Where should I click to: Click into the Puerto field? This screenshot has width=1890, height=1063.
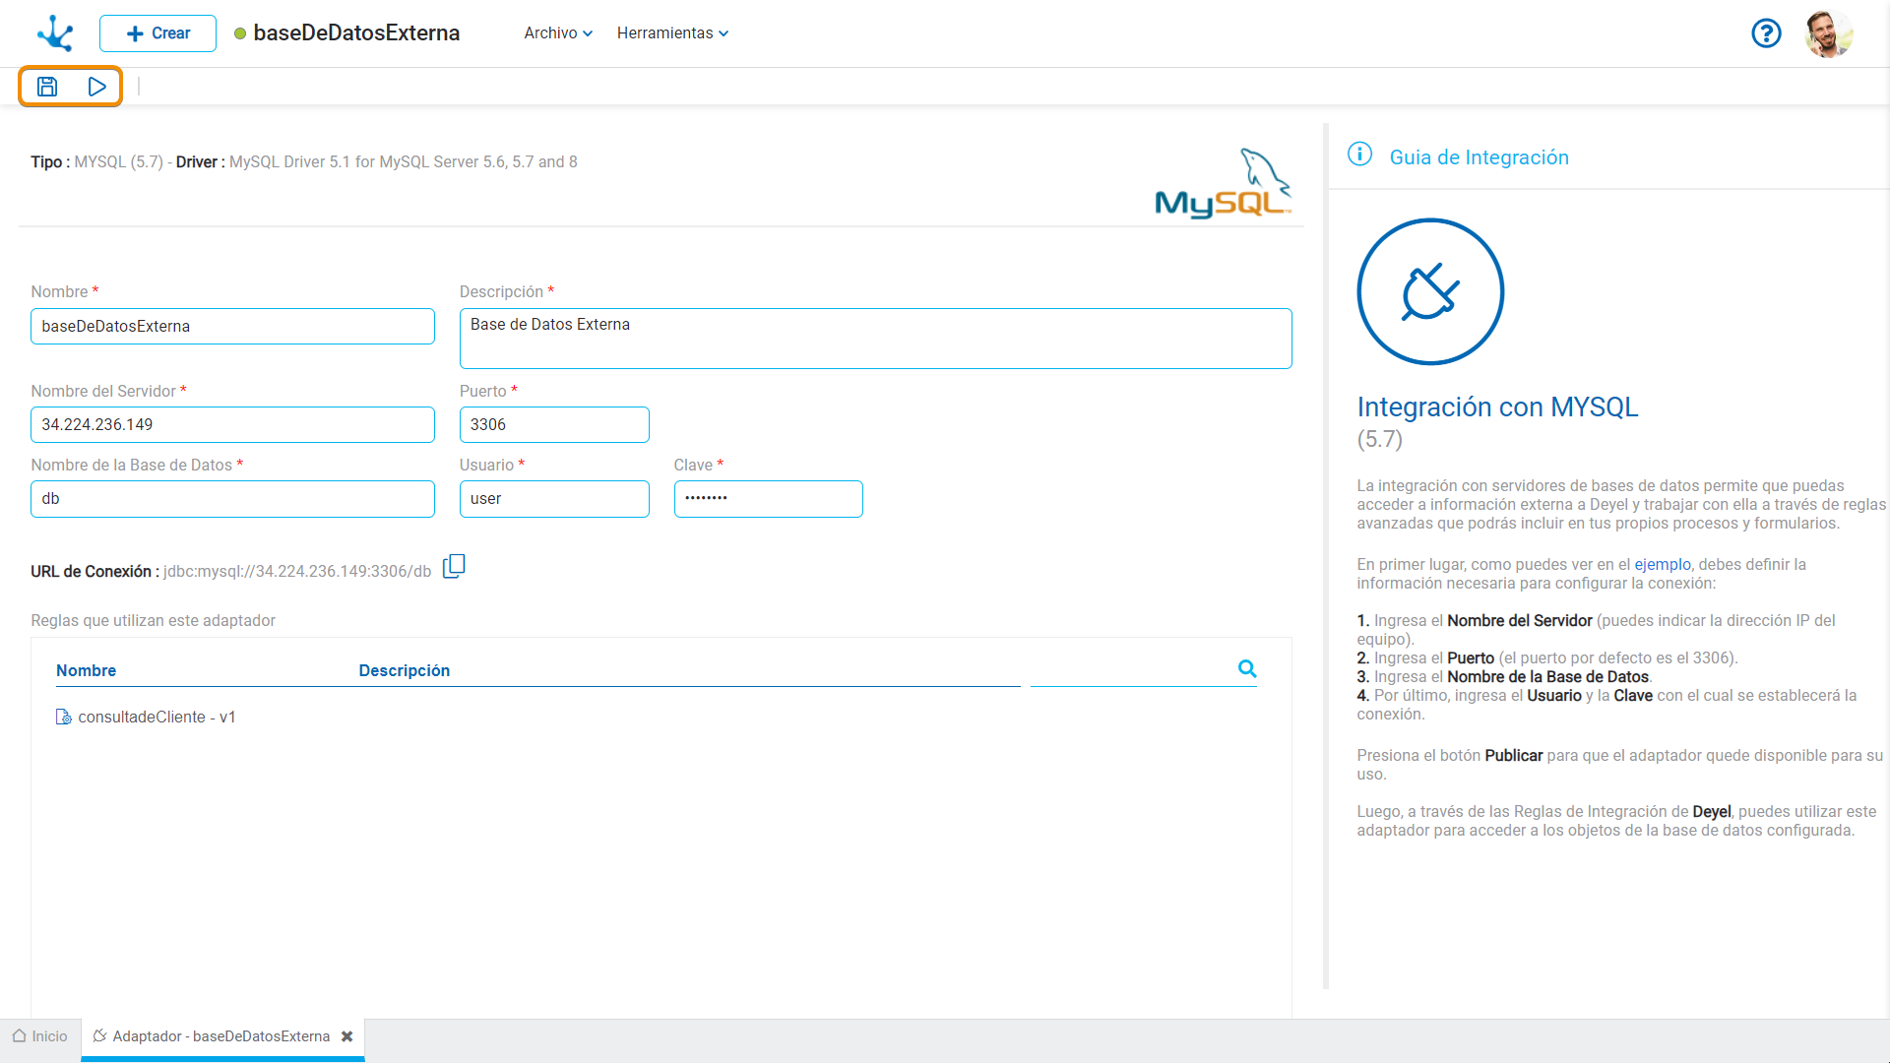point(554,425)
